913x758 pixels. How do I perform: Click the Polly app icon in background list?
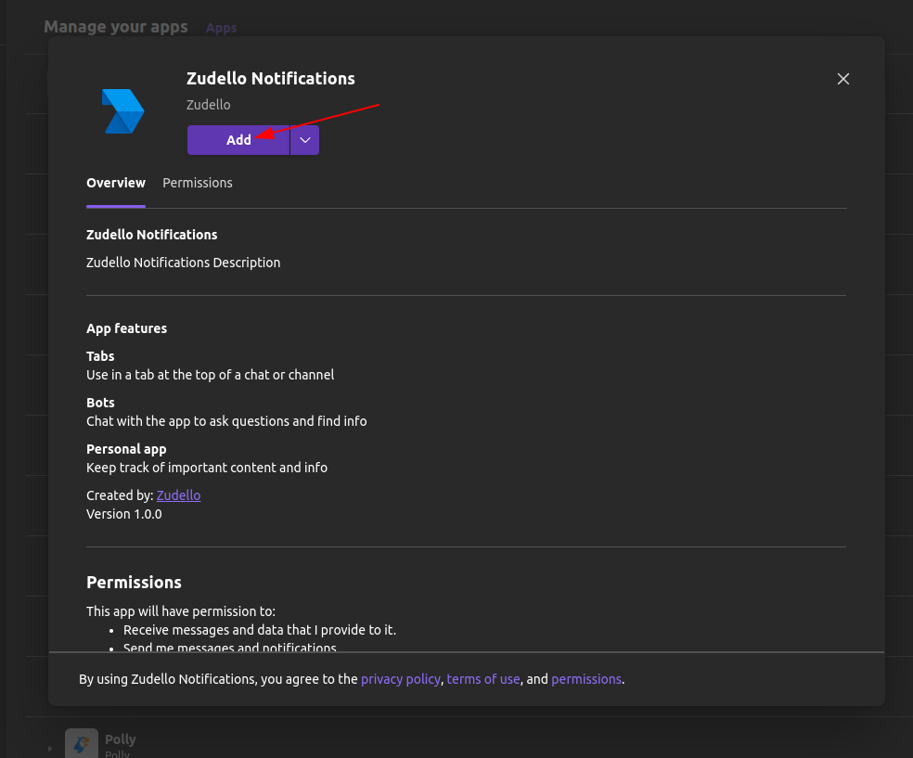pos(82,743)
